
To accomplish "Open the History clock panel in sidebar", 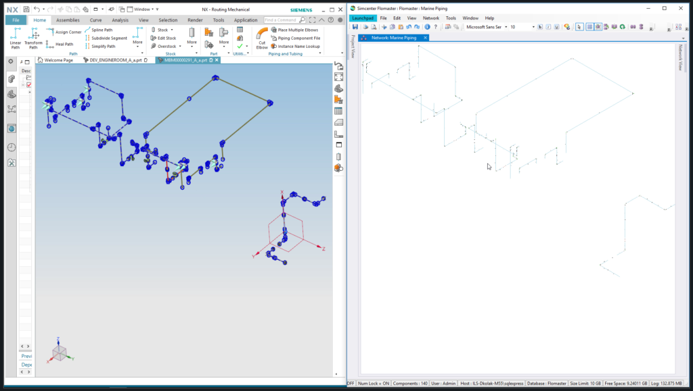I will coord(12,147).
